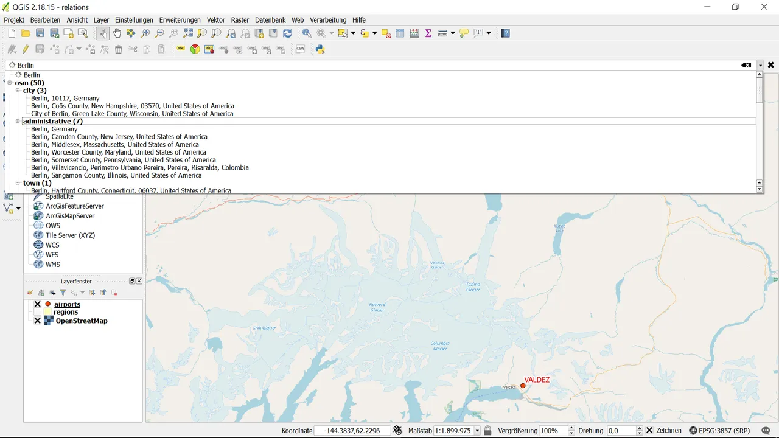The width and height of the screenshot is (779, 438).
Task: Choose Berlin, Camden County, New Jersey result
Action: pyautogui.click(x=119, y=137)
